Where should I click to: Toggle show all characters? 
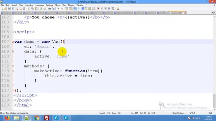tap(79, 9)
